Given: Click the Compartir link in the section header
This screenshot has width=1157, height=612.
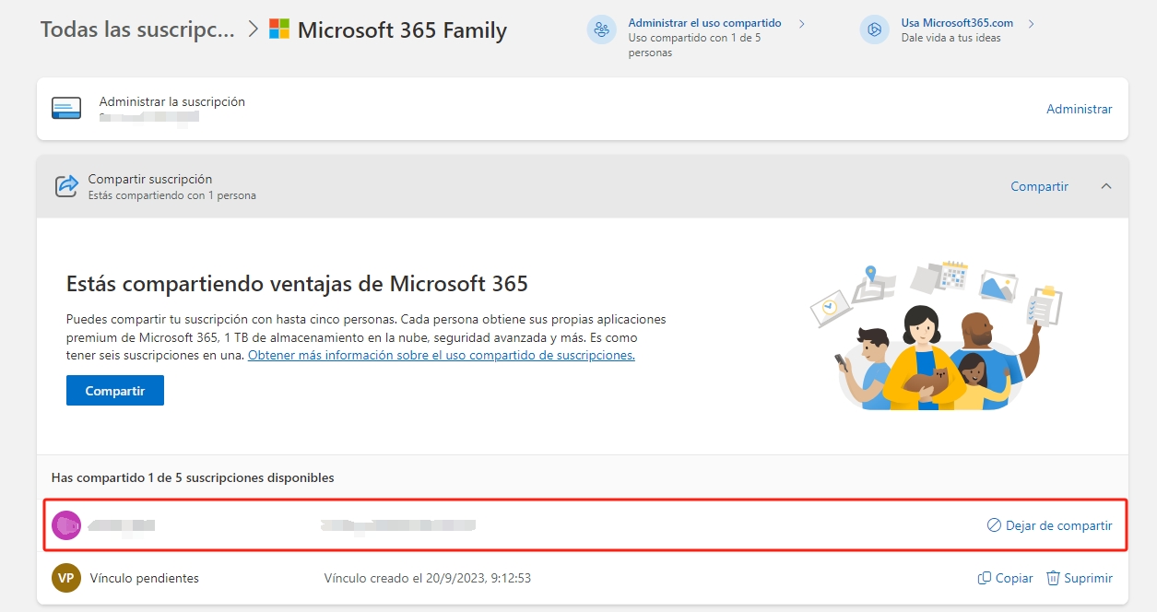Looking at the screenshot, I should 1039,186.
